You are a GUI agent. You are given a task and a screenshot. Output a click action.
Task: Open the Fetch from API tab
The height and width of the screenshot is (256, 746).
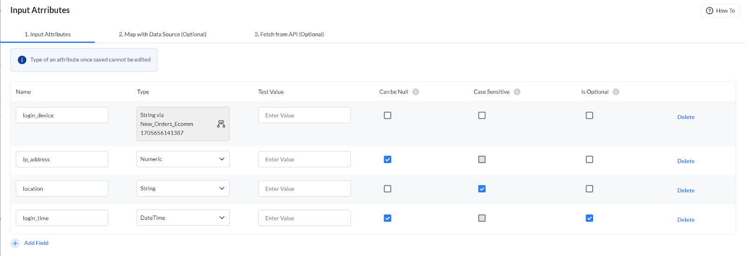289,34
